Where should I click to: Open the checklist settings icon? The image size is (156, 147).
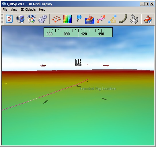pyautogui.click(x=9, y=19)
